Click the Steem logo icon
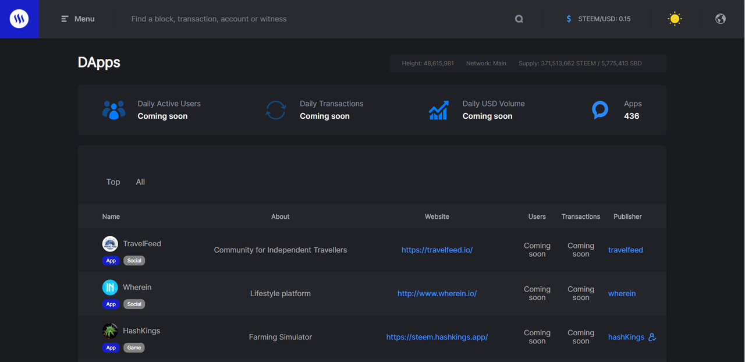This screenshot has height=362, width=745. tap(19, 19)
